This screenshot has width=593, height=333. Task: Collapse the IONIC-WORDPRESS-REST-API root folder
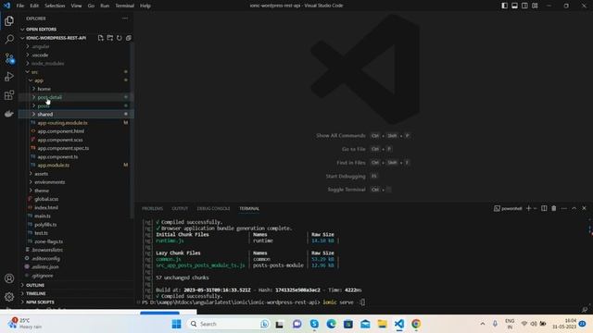tap(57, 38)
